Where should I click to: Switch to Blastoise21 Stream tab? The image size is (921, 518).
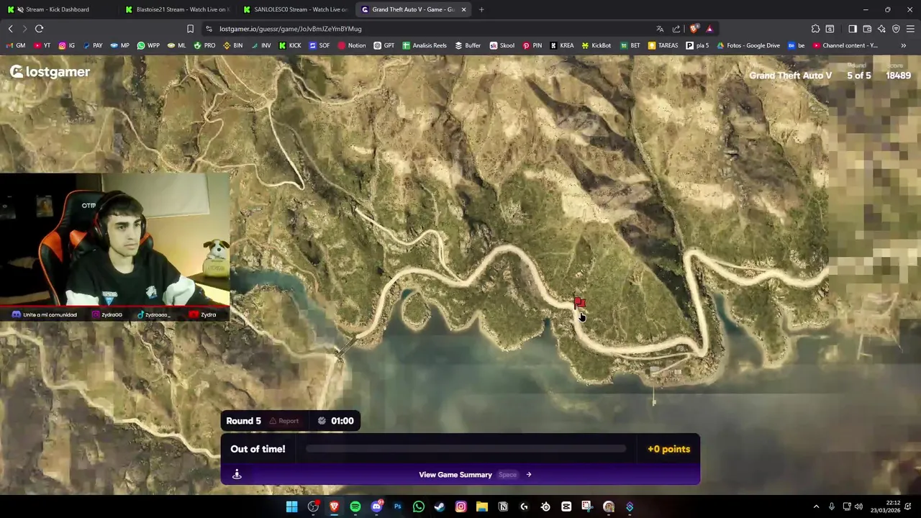coord(177,9)
